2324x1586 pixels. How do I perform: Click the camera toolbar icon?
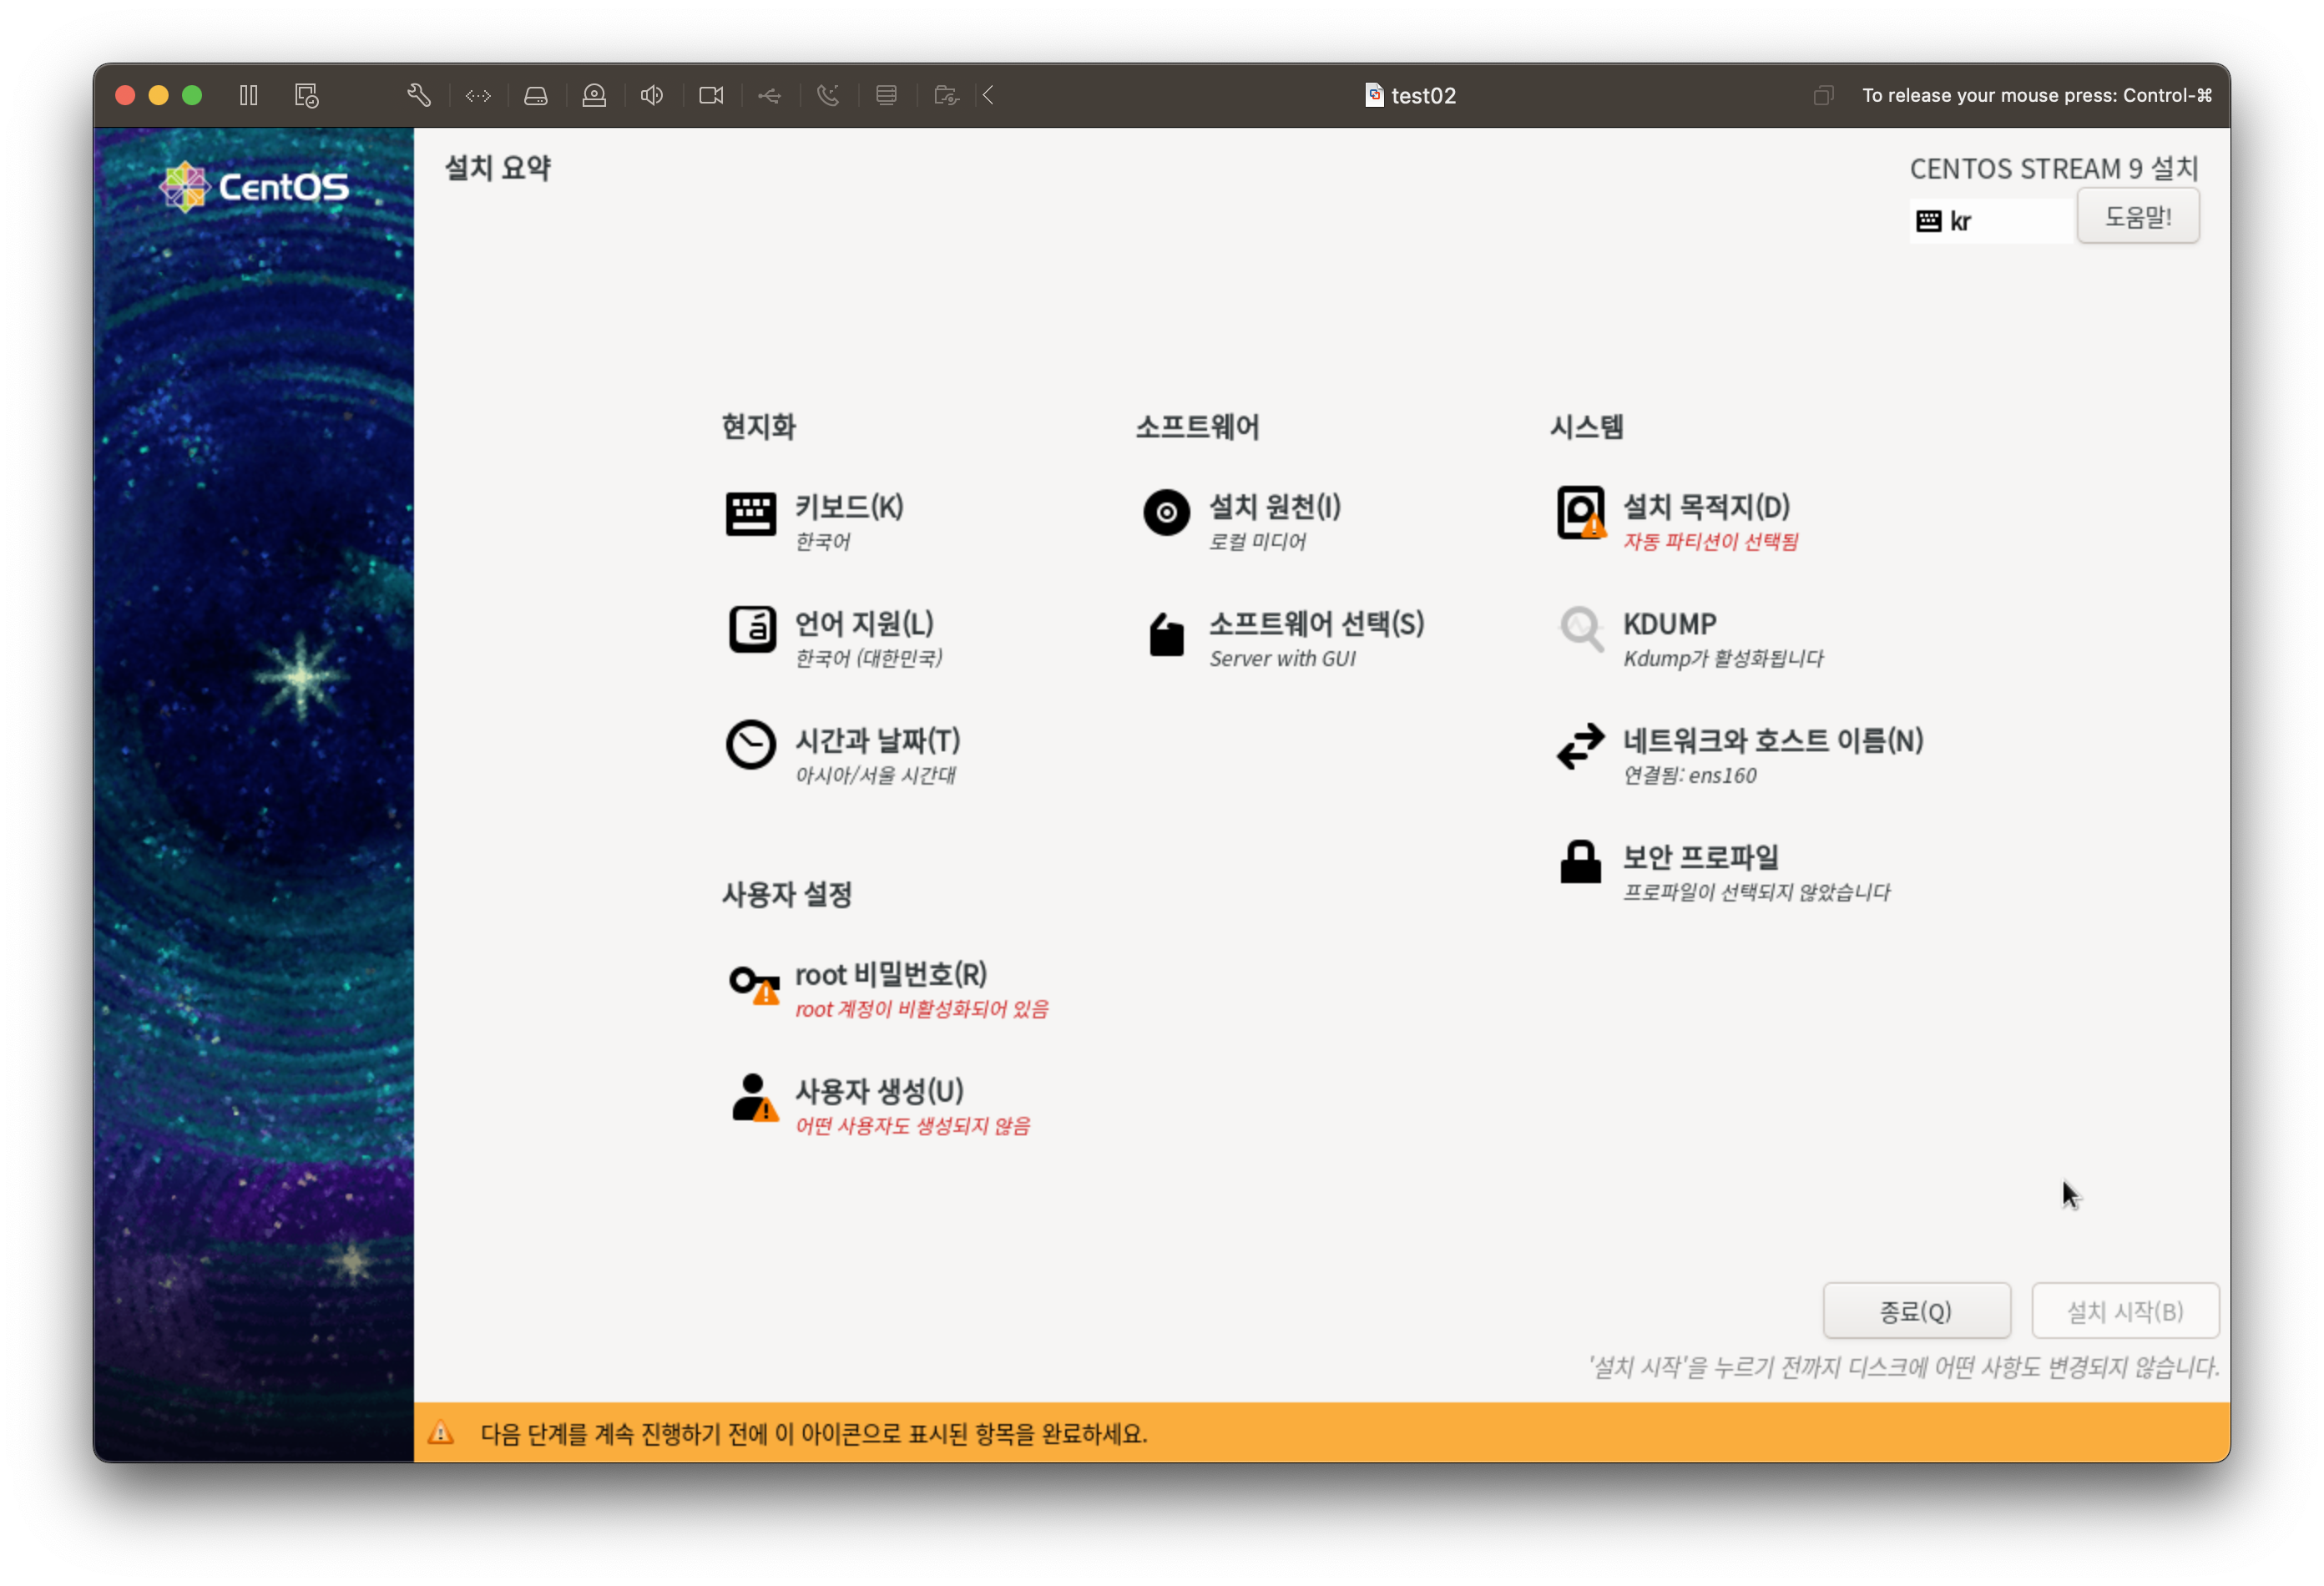coord(711,95)
